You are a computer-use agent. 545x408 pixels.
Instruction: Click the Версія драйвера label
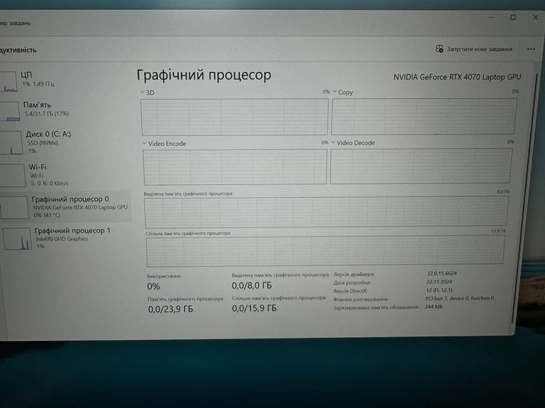(354, 274)
